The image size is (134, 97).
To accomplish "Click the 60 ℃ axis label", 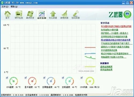I will pyautogui.click(x=6, y=48).
